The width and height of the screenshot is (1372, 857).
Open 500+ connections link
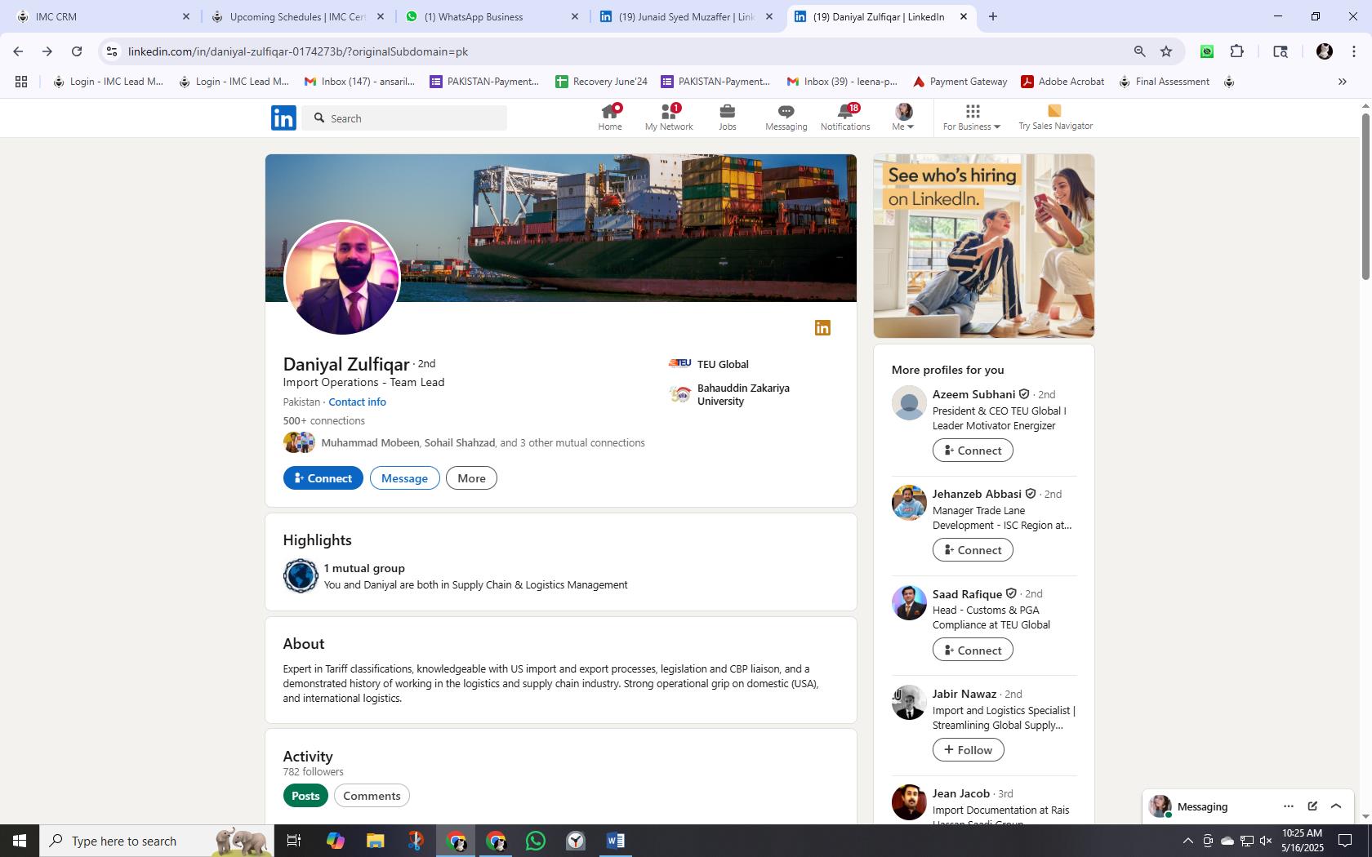pos(323,420)
